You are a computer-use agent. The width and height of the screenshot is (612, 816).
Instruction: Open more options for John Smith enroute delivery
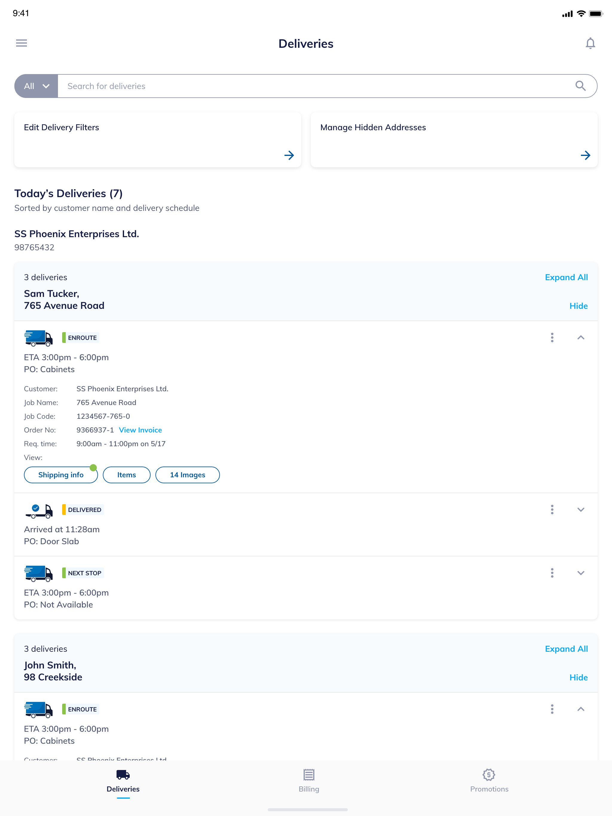(x=552, y=709)
